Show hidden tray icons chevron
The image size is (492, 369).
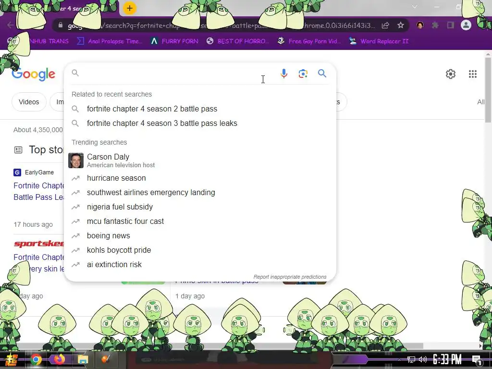(399, 359)
